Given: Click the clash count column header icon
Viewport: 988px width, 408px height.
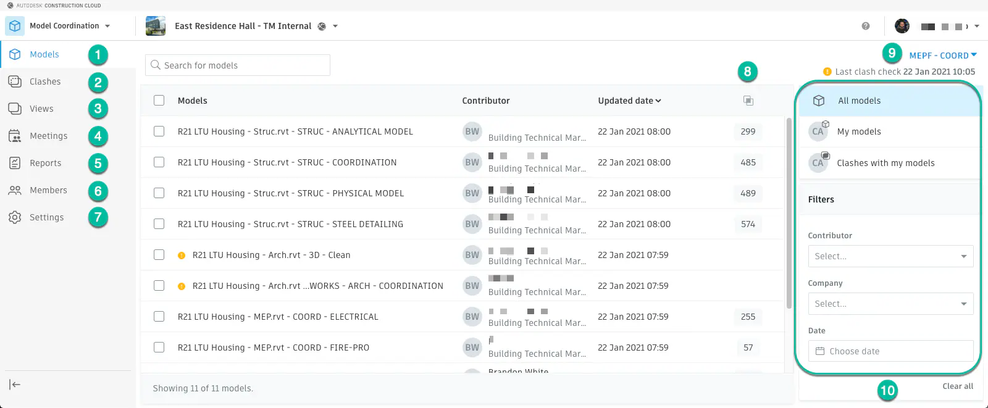Looking at the screenshot, I should (748, 101).
